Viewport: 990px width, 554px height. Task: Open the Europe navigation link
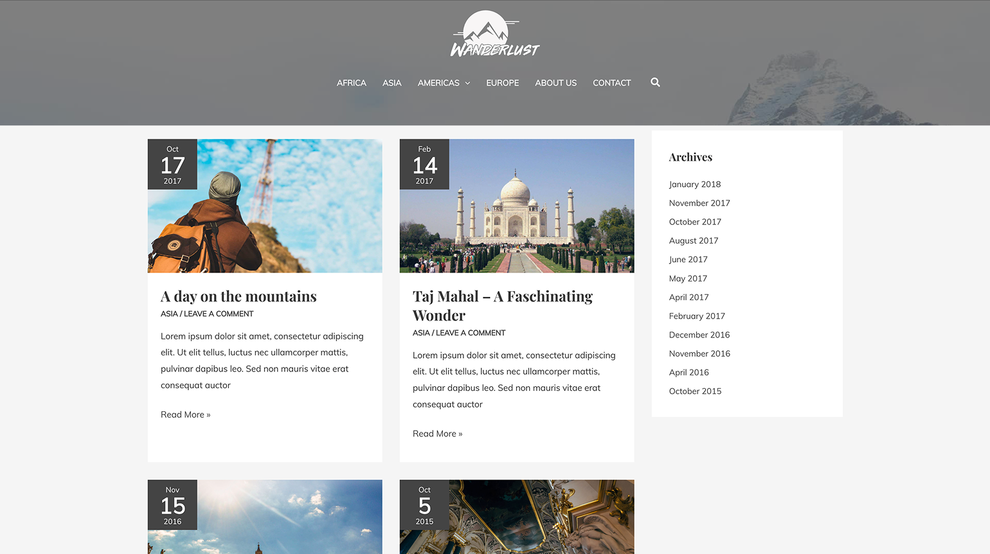pos(502,83)
